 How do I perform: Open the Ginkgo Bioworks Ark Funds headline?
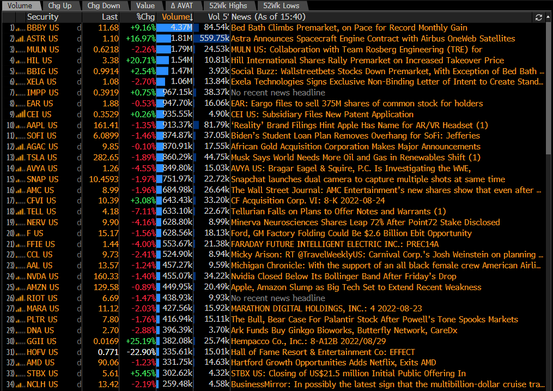pos(344,330)
